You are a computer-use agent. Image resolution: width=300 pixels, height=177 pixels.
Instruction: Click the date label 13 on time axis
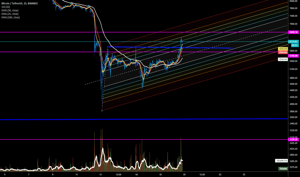point(101,174)
